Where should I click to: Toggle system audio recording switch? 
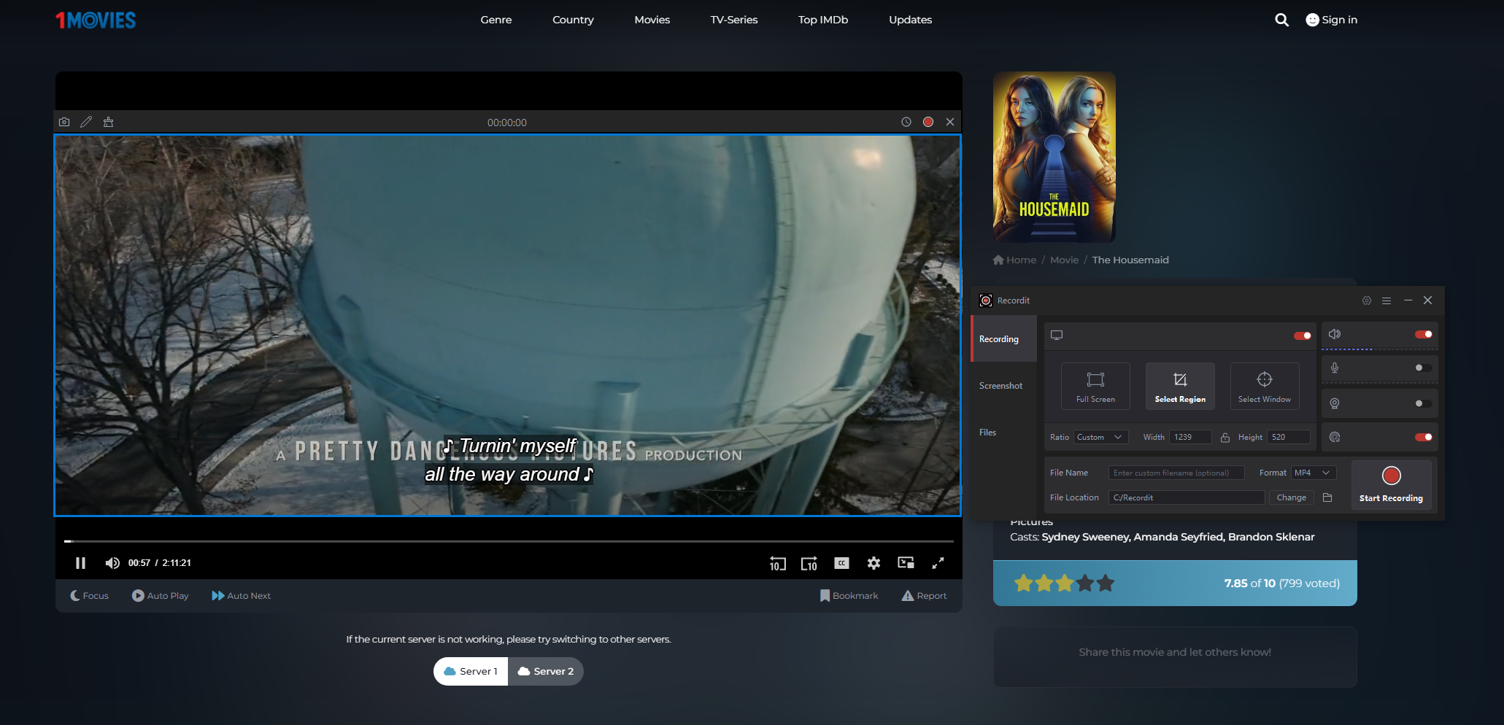click(1422, 334)
